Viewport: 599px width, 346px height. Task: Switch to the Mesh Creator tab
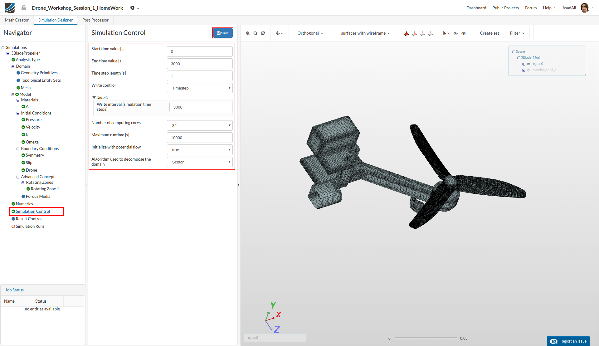17,20
